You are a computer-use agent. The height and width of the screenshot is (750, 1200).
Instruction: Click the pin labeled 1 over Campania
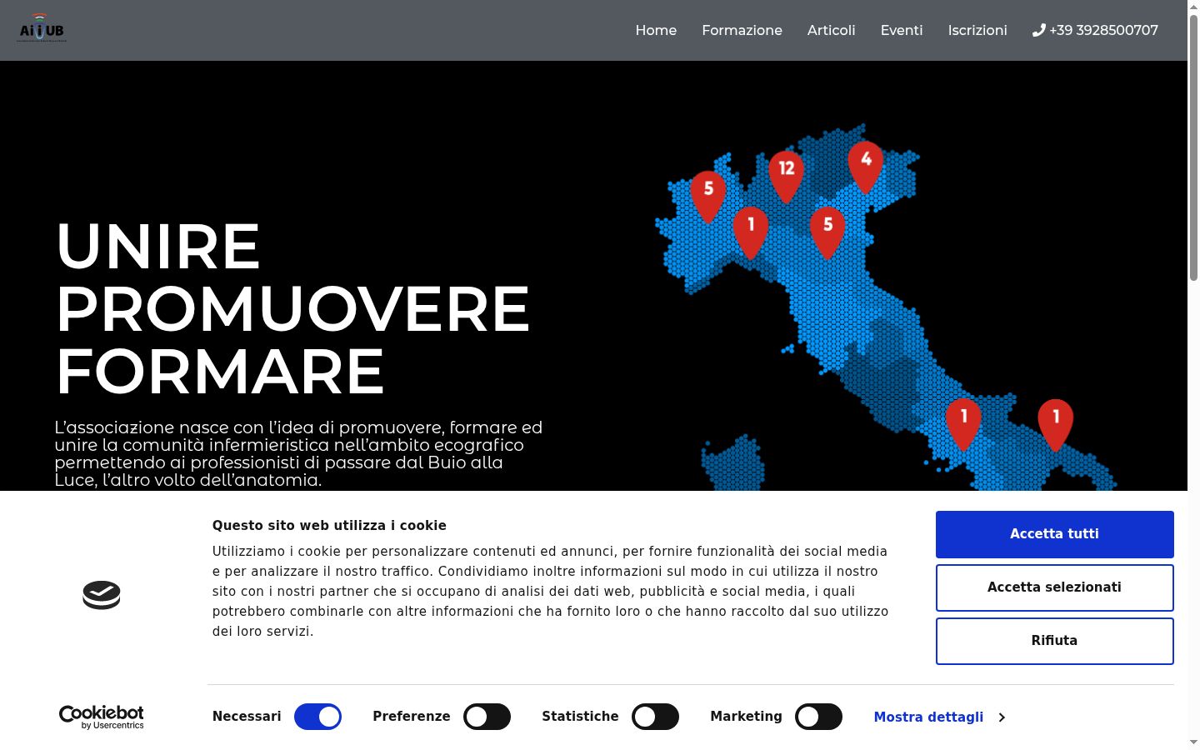(963, 424)
